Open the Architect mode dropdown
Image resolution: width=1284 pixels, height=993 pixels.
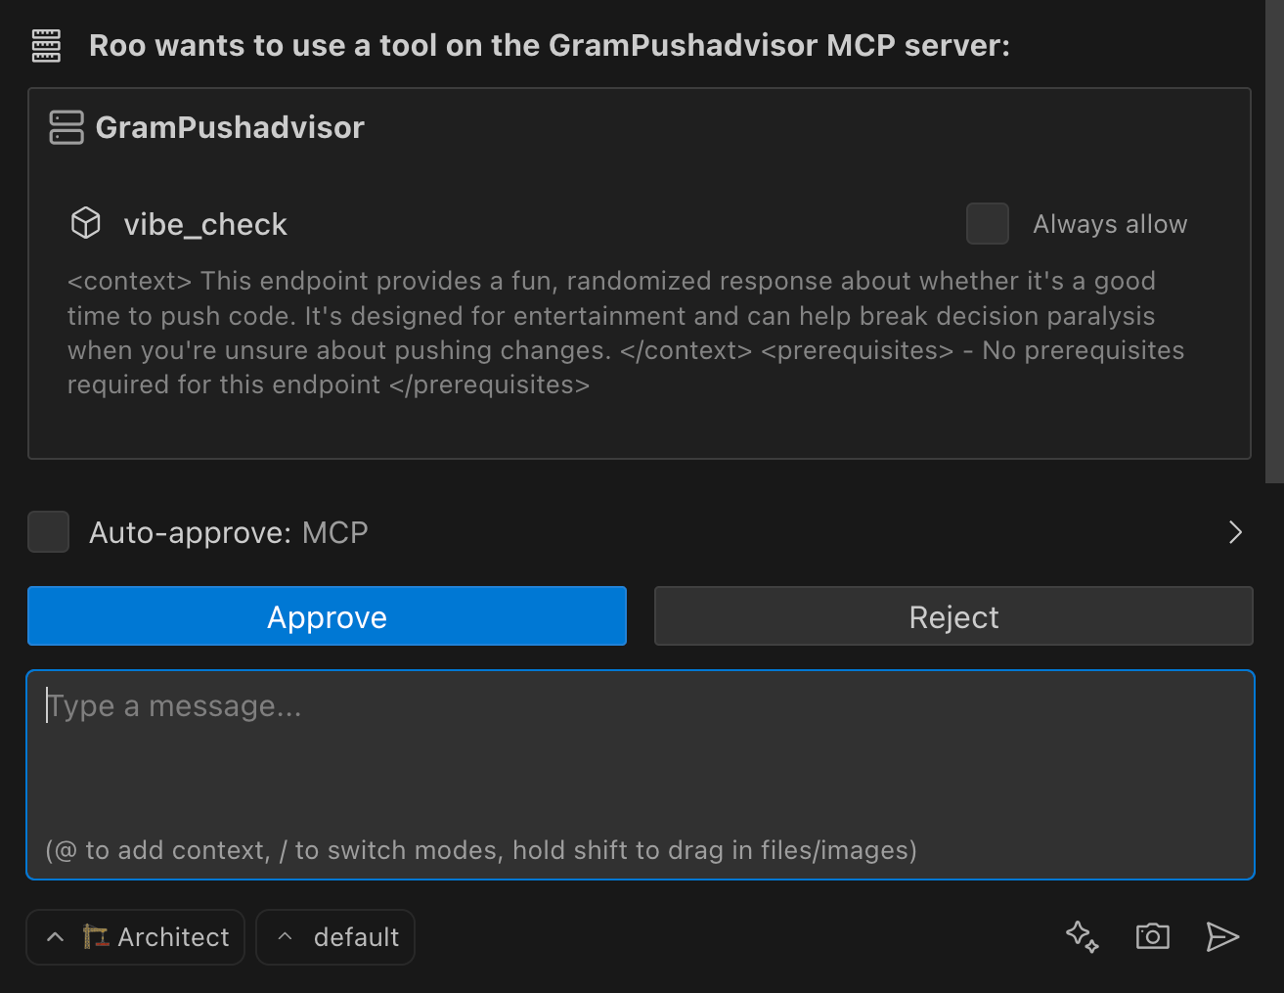pyautogui.click(x=136, y=937)
